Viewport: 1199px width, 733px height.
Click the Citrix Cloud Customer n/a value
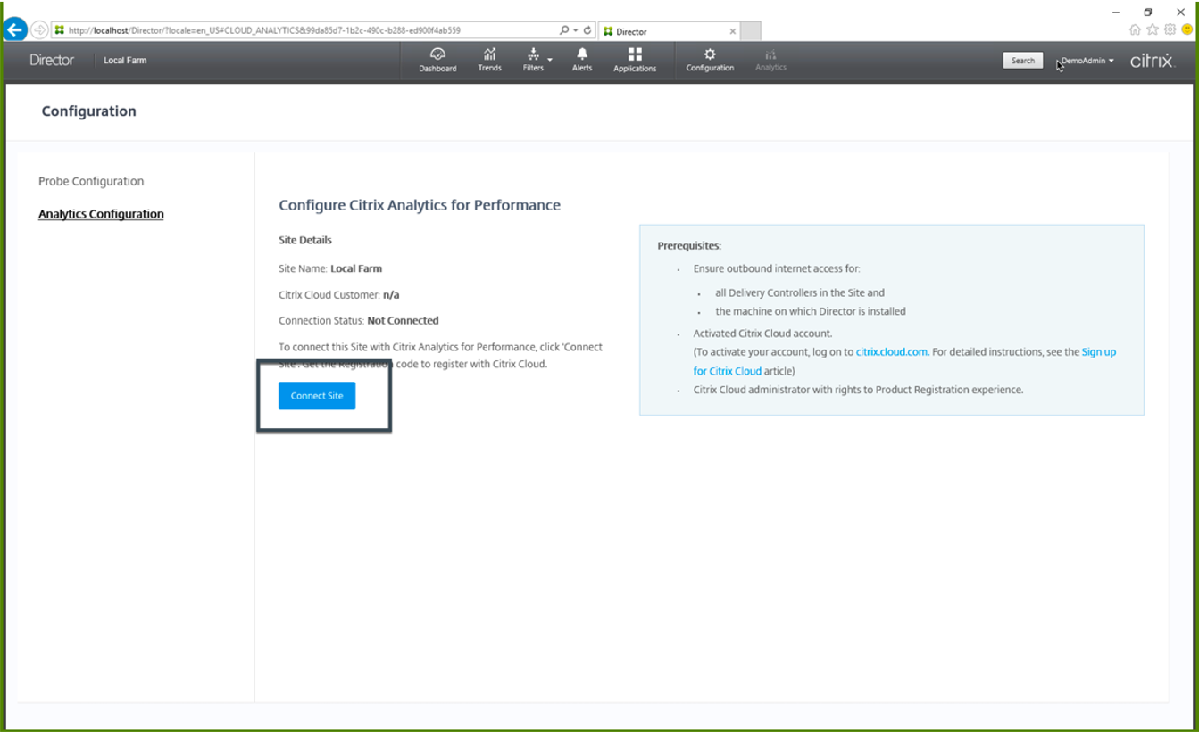click(x=391, y=295)
